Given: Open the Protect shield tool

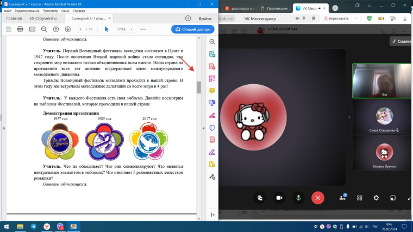Looking at the screenshot, I should pyautogui.click(x=212, y=128).
